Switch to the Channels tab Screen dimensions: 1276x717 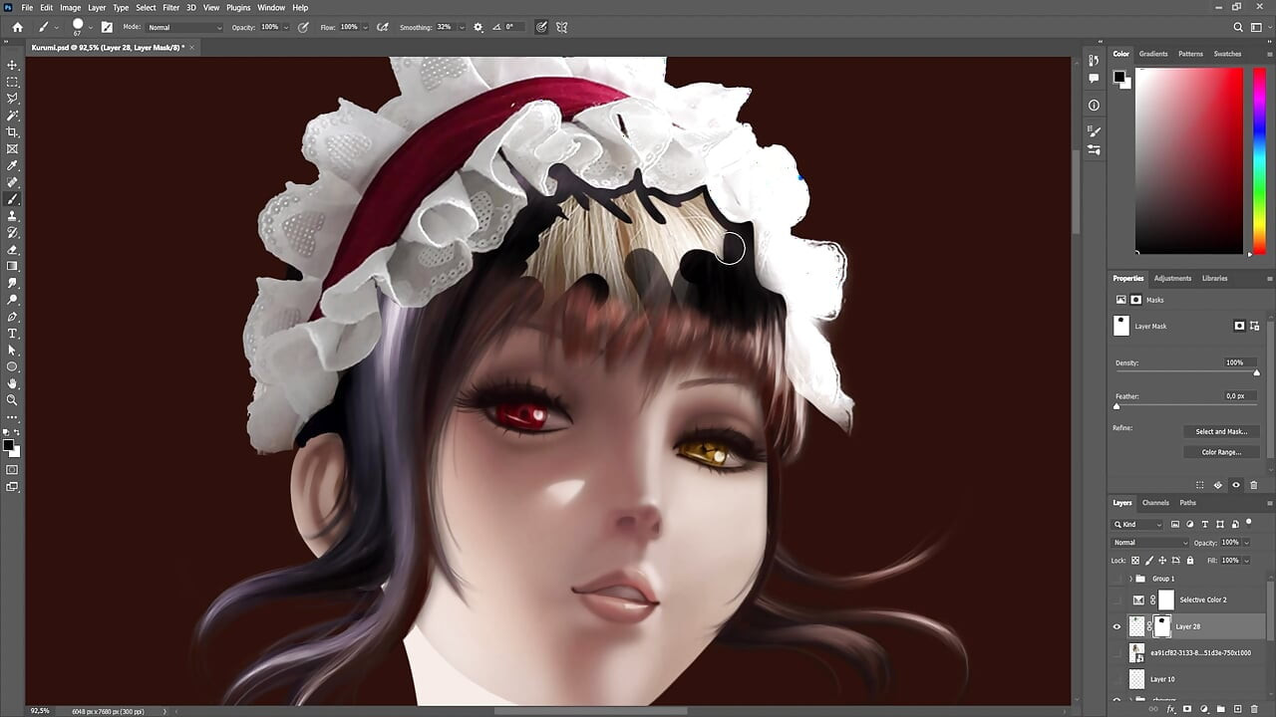point(1155,503)
